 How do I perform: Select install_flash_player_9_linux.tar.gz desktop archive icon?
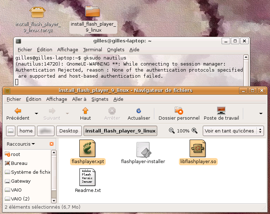pos(37,12)
